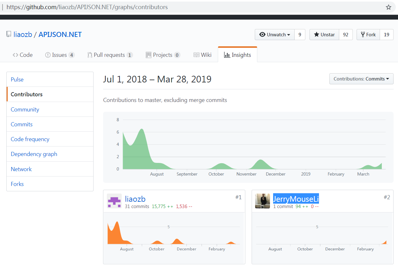Click the 94 ++ additions text
The width and height of the screenshot is (398, 269).
pyautogui.click(x=302, y=206)
